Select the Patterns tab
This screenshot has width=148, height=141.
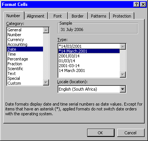click(x=99, y=16)
